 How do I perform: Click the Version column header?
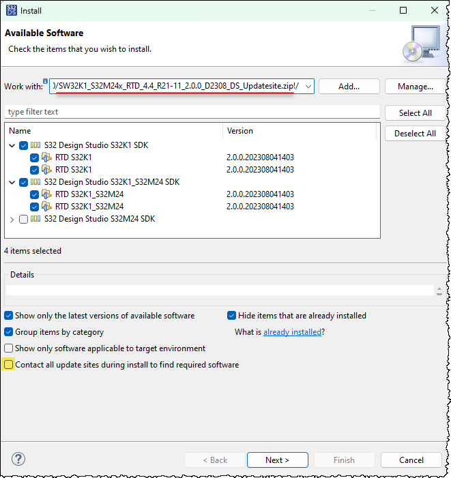(300, 131)
